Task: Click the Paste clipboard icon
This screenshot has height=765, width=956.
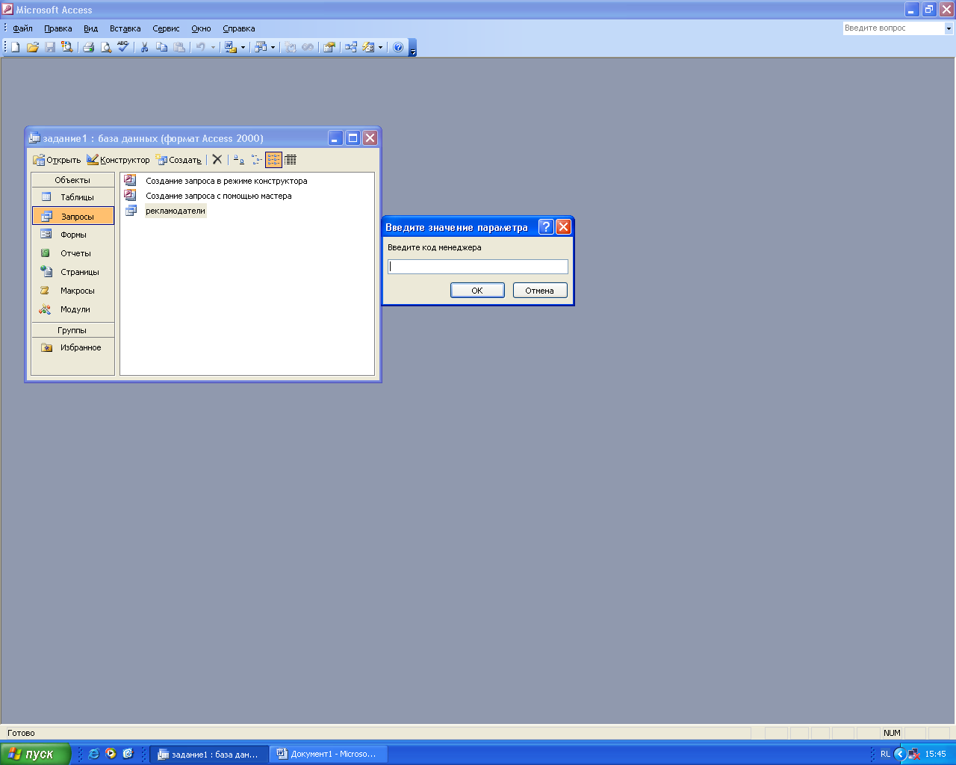Action: [179, 47]
